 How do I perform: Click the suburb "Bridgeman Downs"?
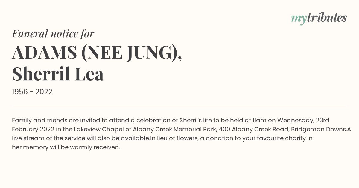(x=319, y=129)
